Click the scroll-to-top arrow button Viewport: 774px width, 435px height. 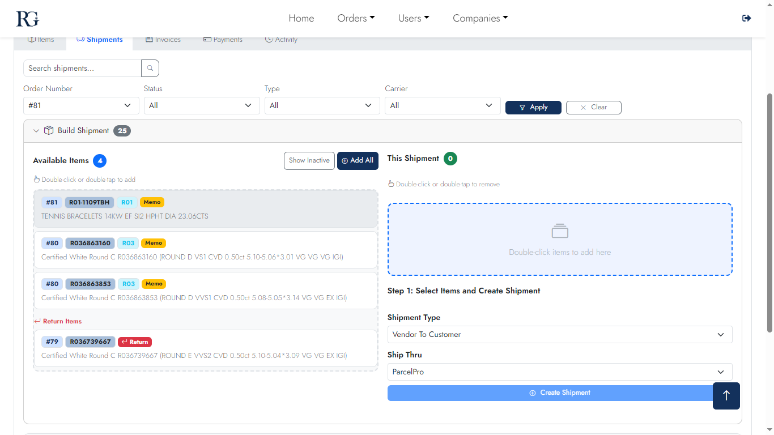pyautogui.click(x=726, y=396)
